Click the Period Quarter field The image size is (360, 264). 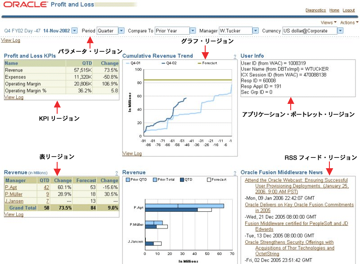pyautogui.click(x=108, y=31)
